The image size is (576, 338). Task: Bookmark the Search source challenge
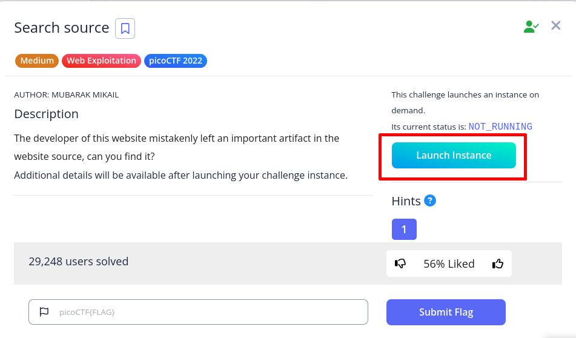pyautogui.click(x=125, y=28)
